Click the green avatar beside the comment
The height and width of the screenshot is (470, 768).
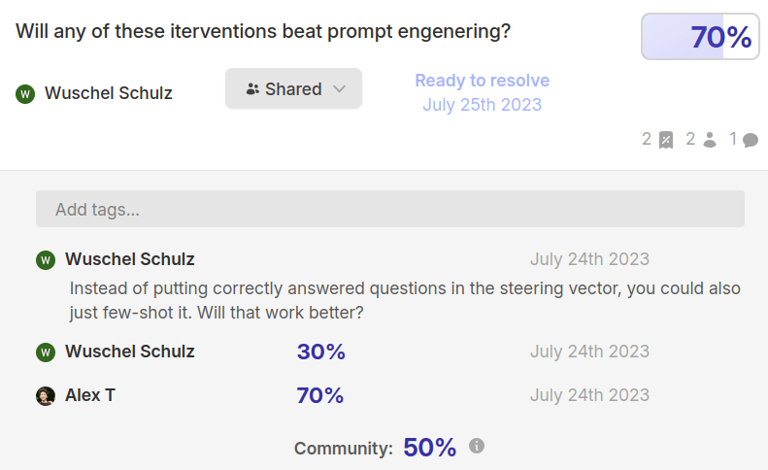pyautogui.click(x=46, y=259)
